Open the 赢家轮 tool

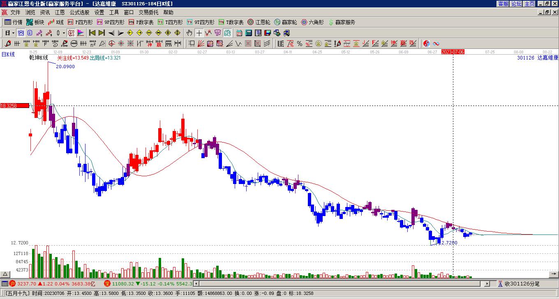(286, 22)
